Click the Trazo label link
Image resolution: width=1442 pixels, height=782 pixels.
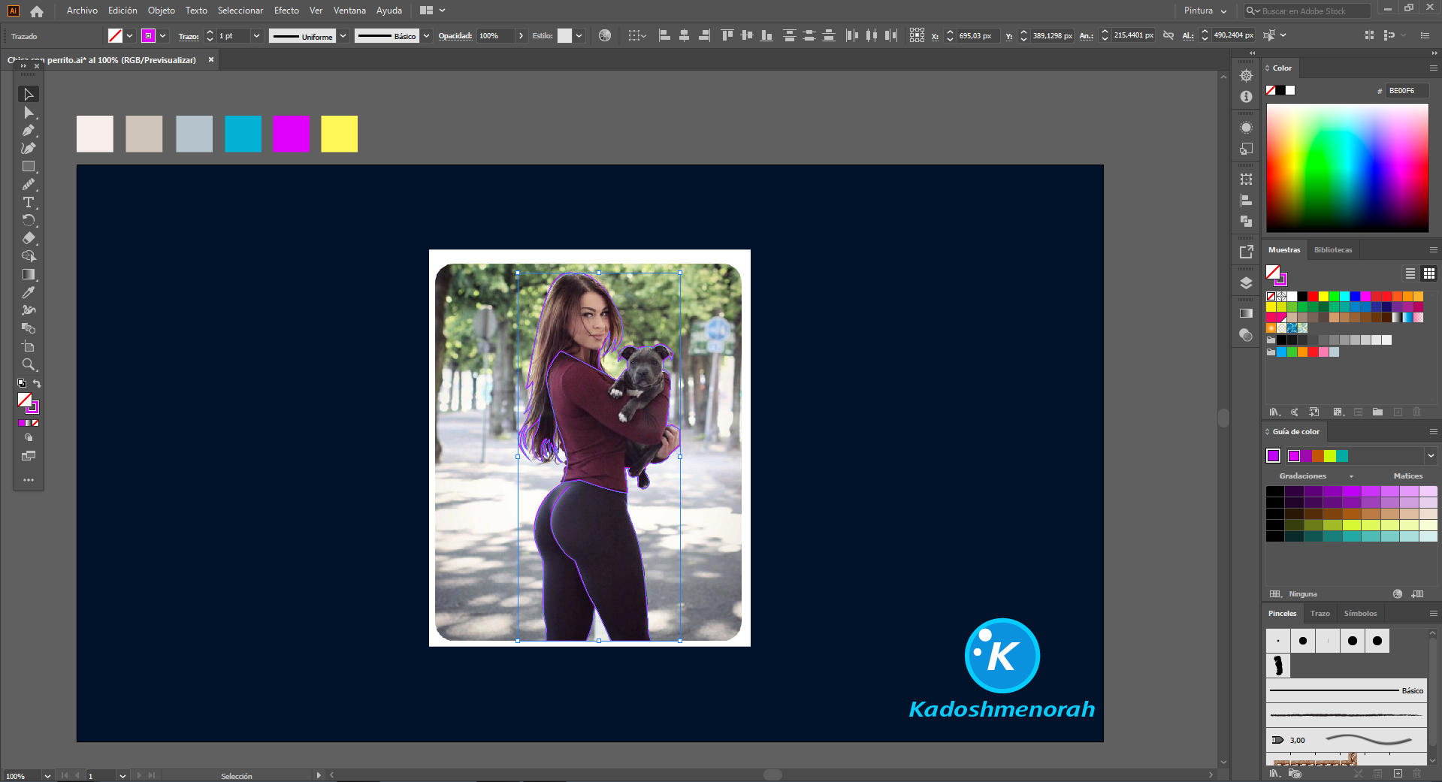click(x=188, y=36)
